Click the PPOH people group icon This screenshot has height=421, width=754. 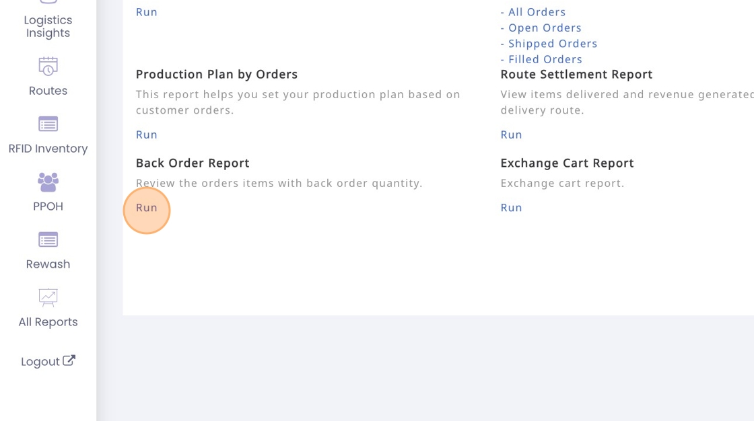point(48,182)
